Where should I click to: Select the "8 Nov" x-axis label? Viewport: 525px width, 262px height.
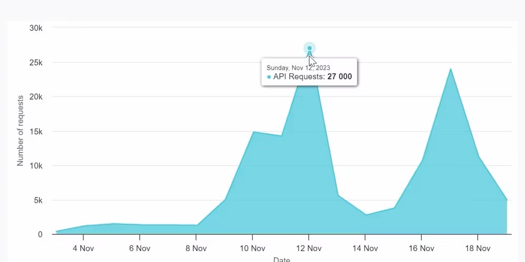coord(196,248)
